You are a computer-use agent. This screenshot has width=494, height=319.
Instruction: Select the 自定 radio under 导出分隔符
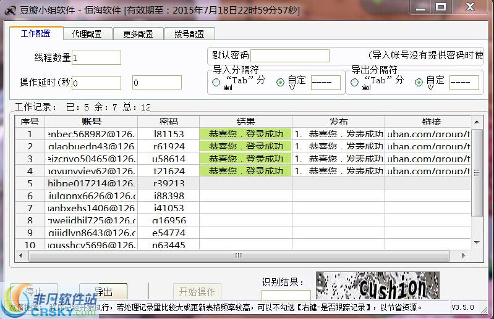[x=419, y=83]
